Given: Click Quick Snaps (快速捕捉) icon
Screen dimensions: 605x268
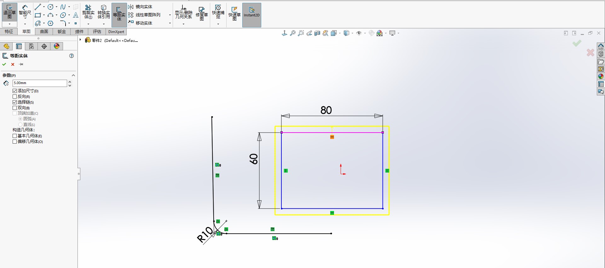Looking at the screenshot, I should pyautogui.click(x=218, y=12).
